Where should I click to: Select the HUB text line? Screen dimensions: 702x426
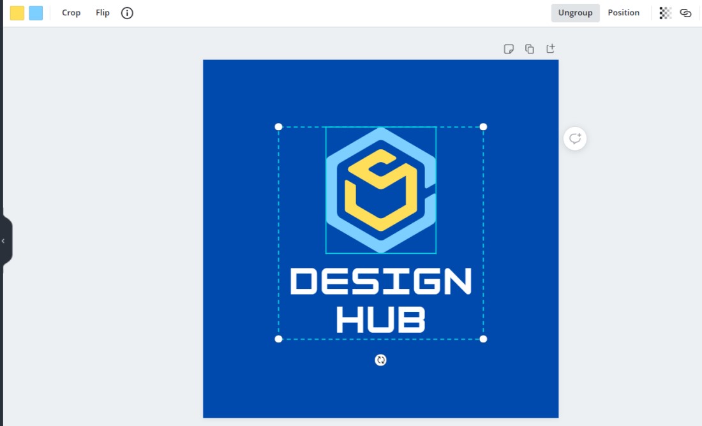380,319
